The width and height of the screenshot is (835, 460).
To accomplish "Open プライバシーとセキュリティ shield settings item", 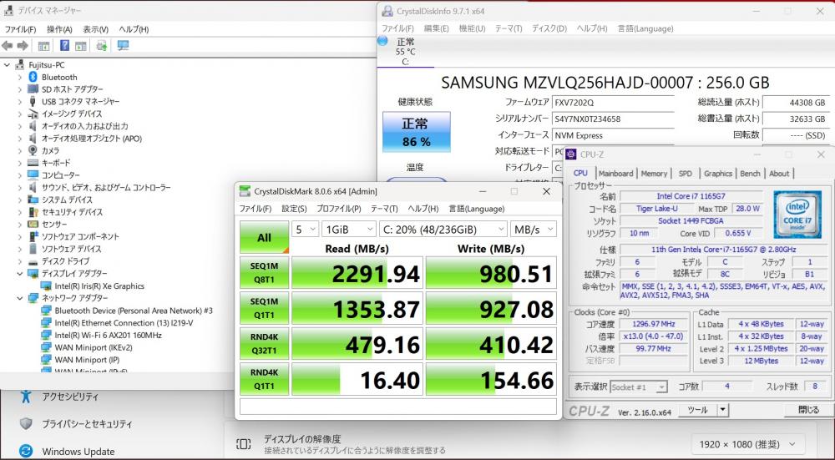I will 87,424.
